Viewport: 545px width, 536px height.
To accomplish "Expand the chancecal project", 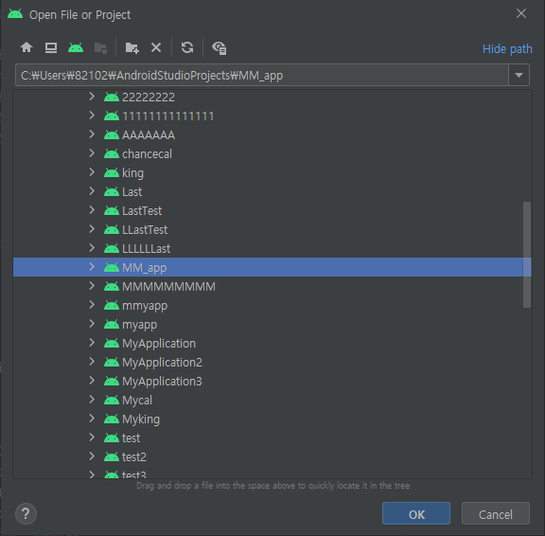I will pyautogui.click(x=92, y=153).
